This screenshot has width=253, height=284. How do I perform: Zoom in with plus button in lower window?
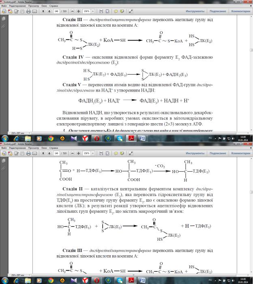pos(79,154)
